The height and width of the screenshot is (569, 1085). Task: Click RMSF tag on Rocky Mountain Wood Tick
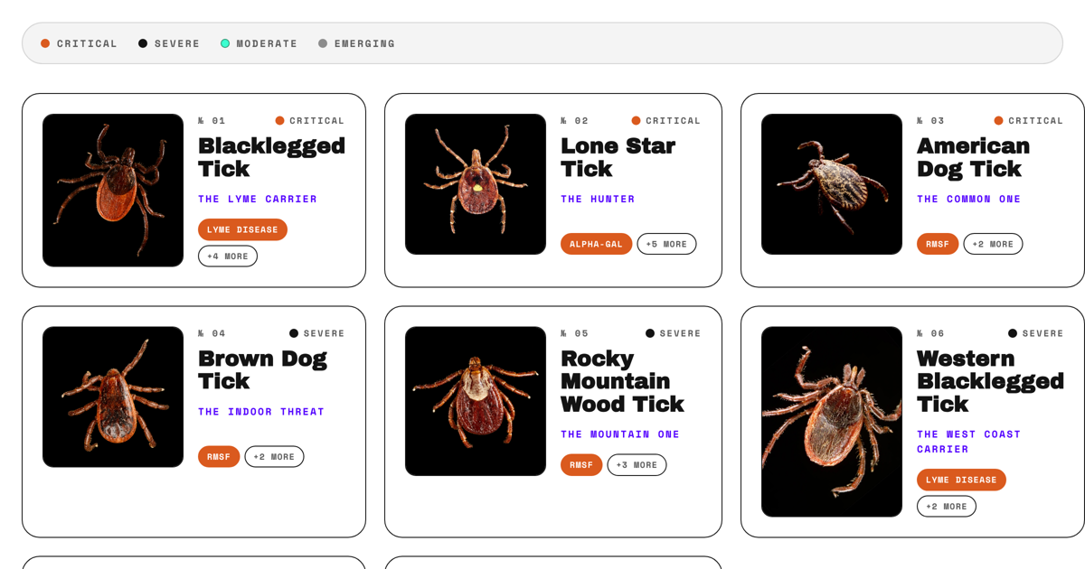pyautogui.click(x=581, y=465)
